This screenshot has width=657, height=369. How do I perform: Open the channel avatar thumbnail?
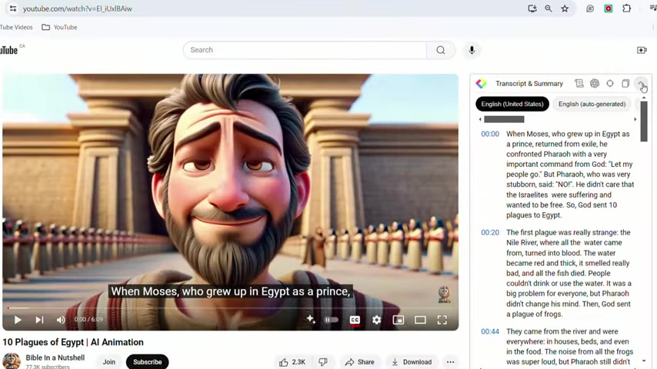click(x=12, y=361)
